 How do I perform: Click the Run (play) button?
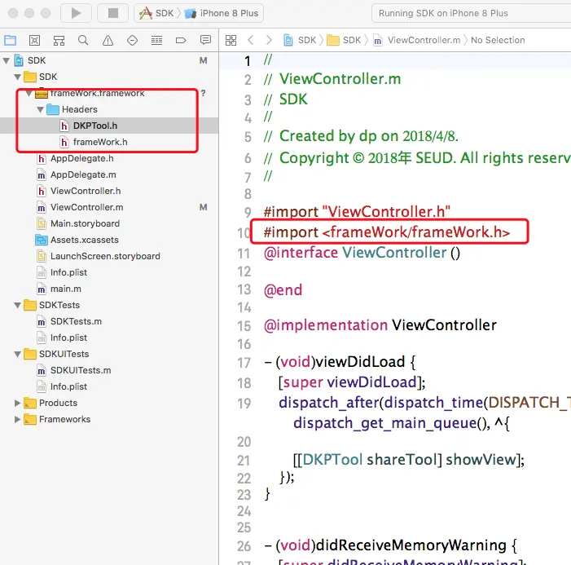[76, 13]
